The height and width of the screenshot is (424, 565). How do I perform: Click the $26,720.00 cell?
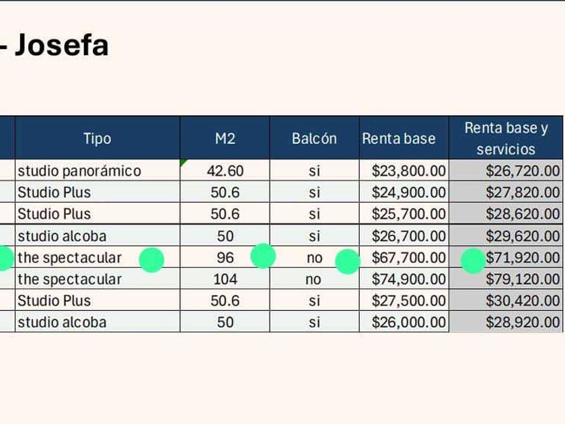(x=522, y=171)
